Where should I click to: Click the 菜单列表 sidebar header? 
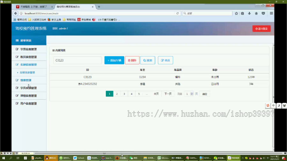tap(29, 40)
